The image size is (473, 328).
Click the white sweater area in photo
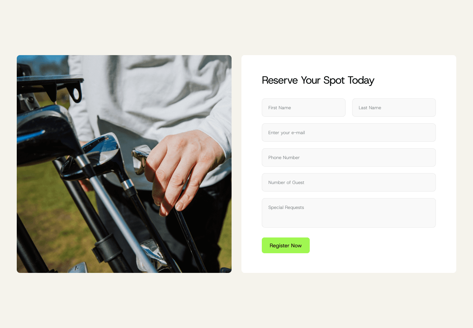148,92
